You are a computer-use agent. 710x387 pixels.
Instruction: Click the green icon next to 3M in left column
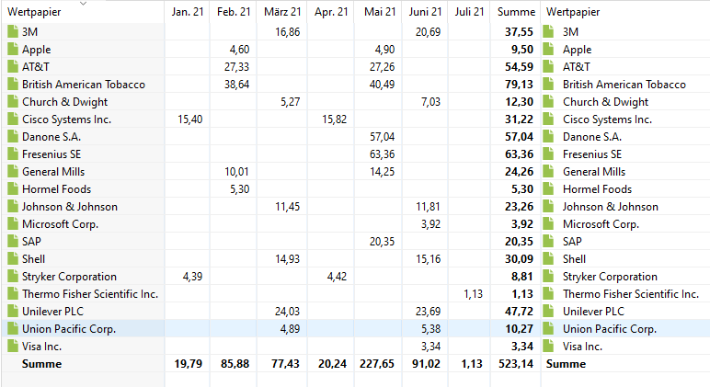coord(13,31)
